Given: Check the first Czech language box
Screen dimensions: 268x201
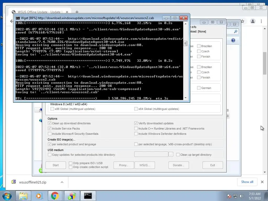Looking at the screenshot, I should 199,51.
